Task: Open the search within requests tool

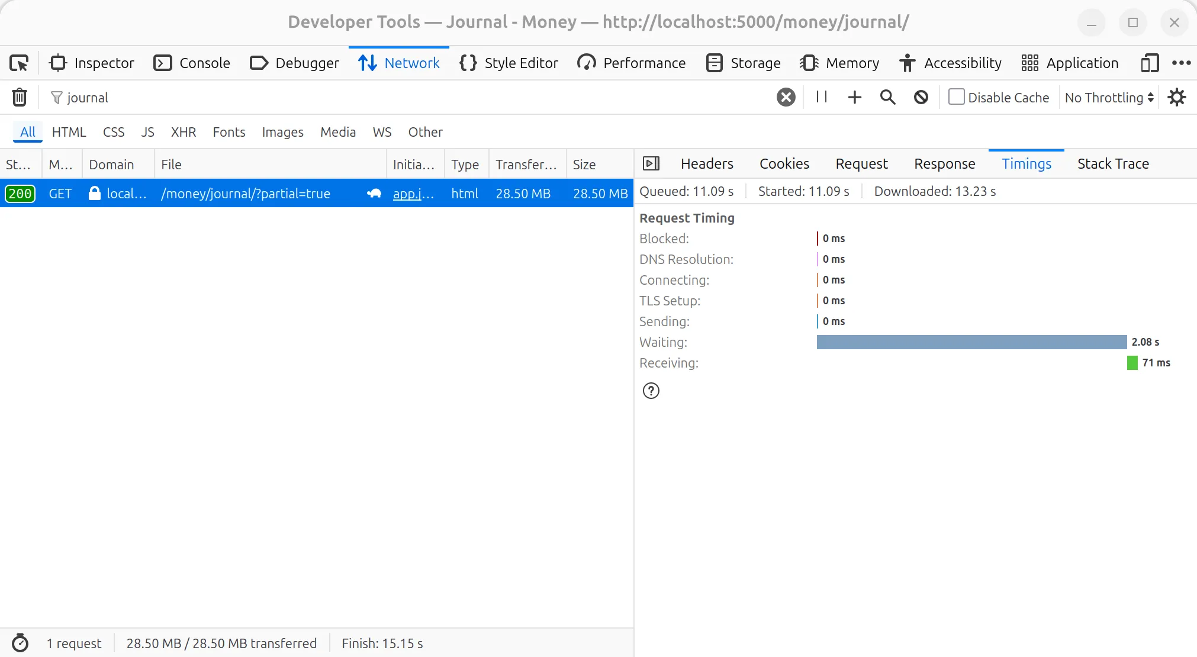Action: 887,97
